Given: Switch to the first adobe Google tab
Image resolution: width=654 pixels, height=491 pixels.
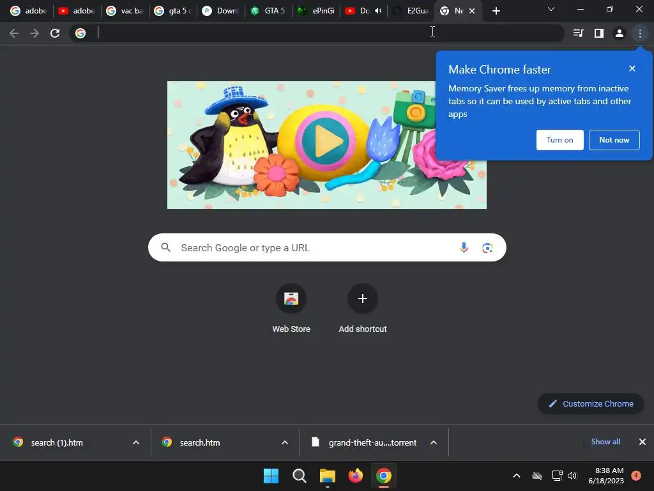Looking at the screenshot, I should [x=28, y=11].
